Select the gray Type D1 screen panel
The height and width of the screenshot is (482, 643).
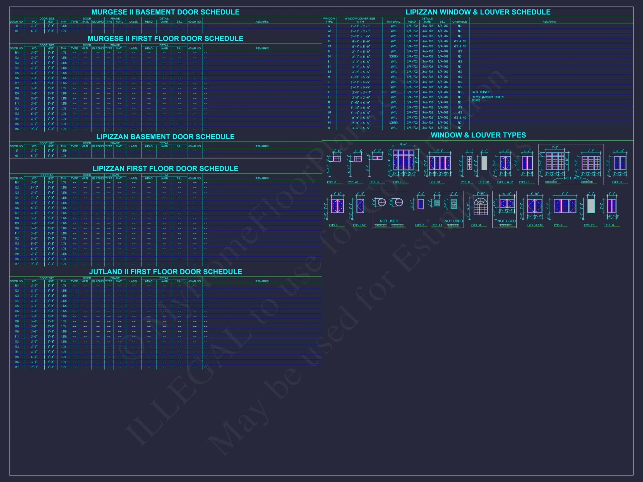click(484, 163)
